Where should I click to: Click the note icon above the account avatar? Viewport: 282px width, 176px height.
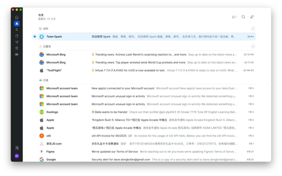(x=17, y=148)
